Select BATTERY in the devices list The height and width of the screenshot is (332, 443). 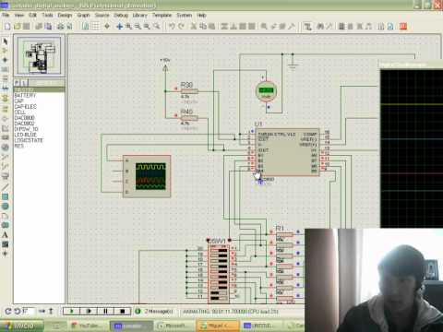point(25,95)
